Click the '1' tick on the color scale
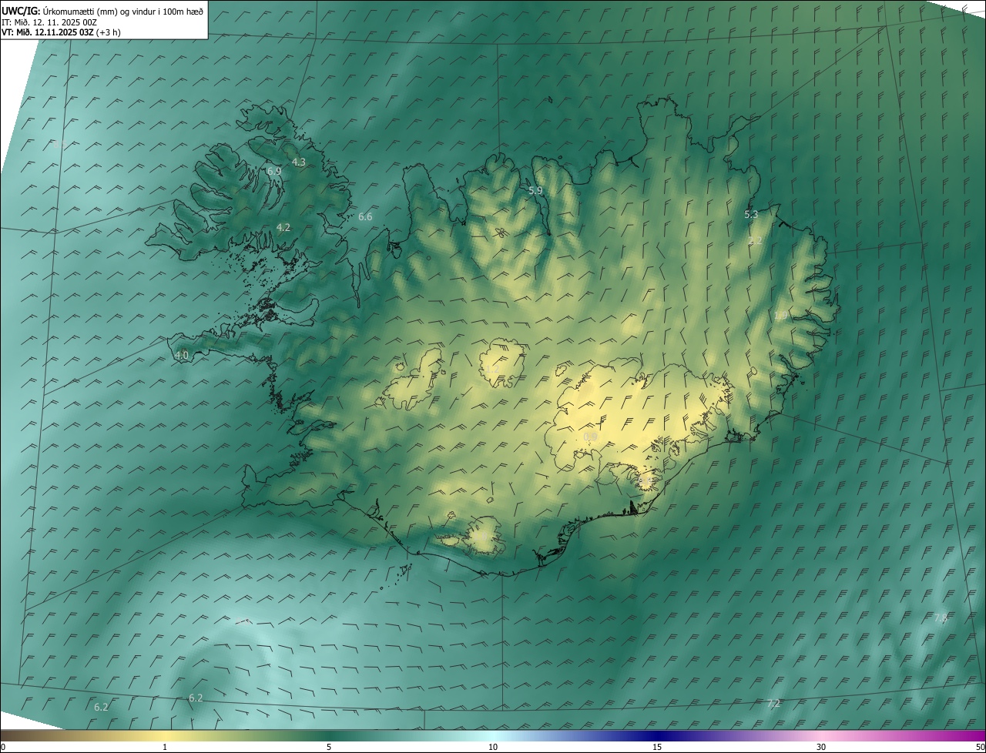This screenshot has height=753, width=986. click(x=165, y=747)
